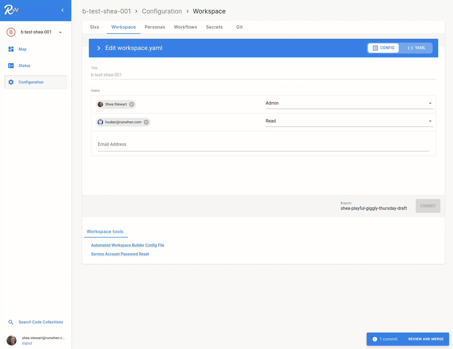
Task: Open the b-test-shea-001 workspace selector dropdown
Action: 60,32
